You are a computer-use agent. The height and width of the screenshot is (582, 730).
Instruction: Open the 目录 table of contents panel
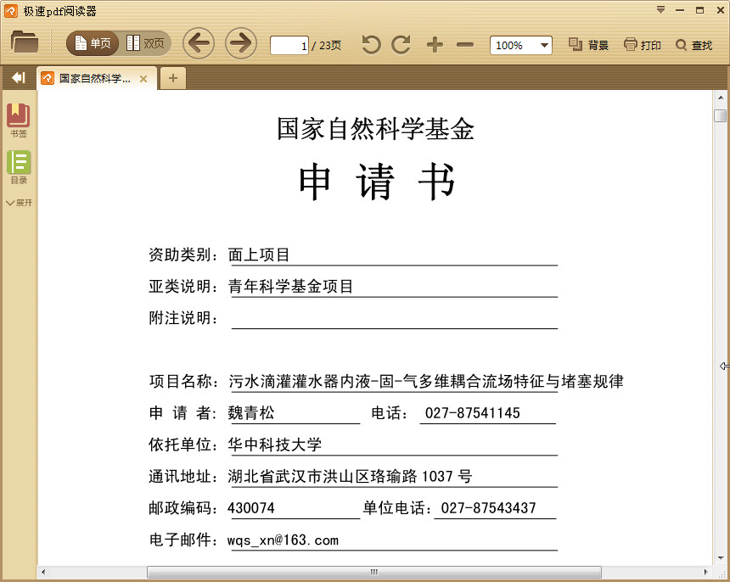tap(19, 165)
